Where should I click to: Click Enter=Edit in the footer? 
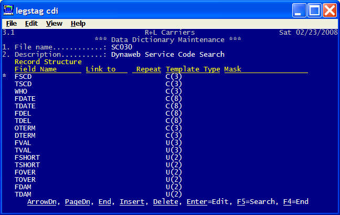[x=204, y=202]
